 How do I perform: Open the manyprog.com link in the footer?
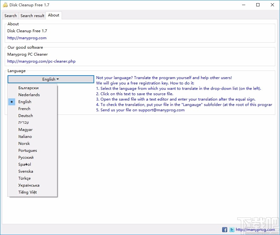[255, 229]
